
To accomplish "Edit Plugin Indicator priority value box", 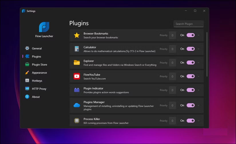I will (x=172, y=90).
